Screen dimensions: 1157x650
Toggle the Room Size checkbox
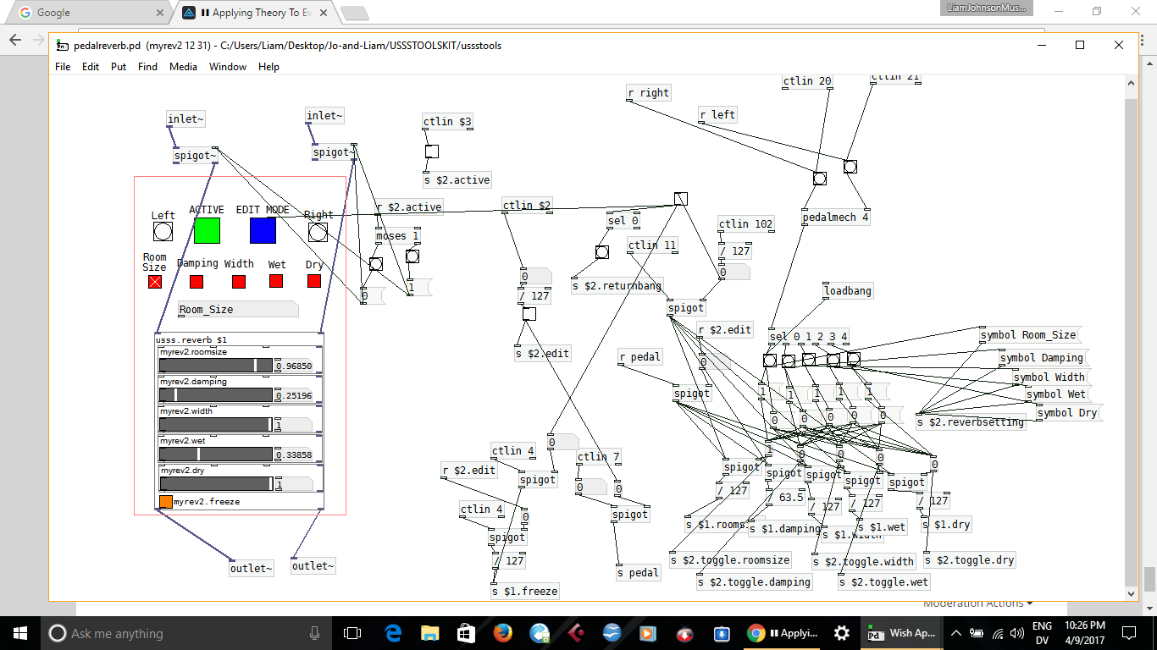tap(155, 282)
